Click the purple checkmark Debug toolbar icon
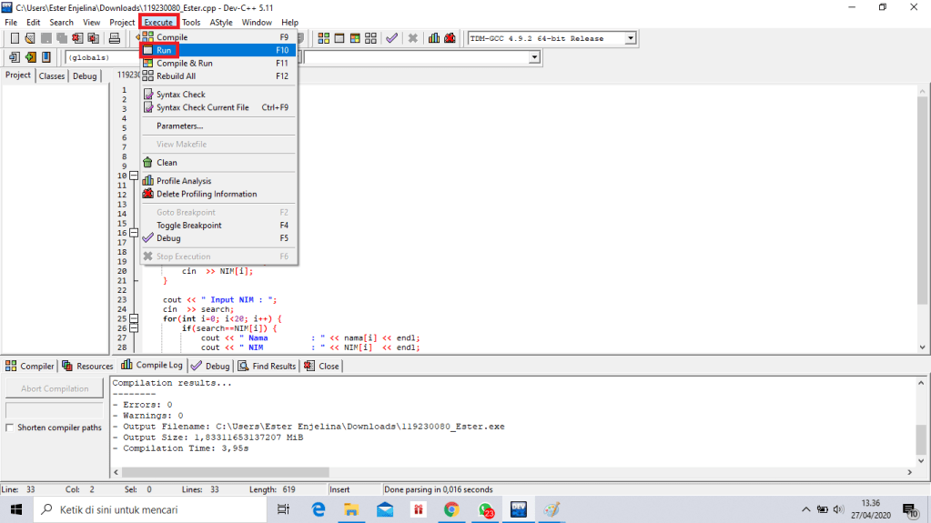Viewport: 931px width, 523px height. point(391,38)
